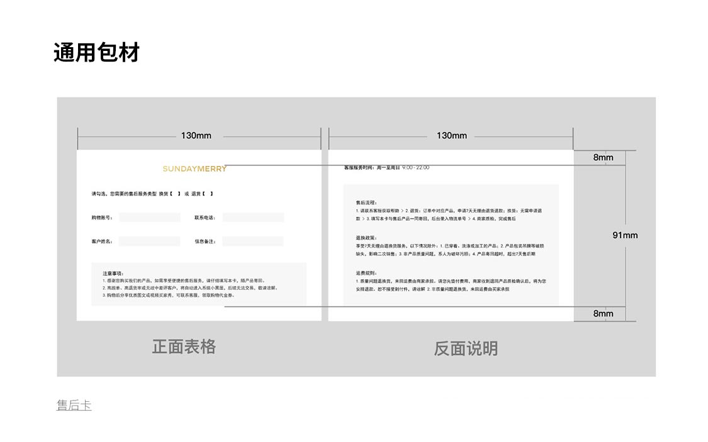
Task: Click the 客服服务时间 9:00-22:00 line
Action: pos(386,168)
